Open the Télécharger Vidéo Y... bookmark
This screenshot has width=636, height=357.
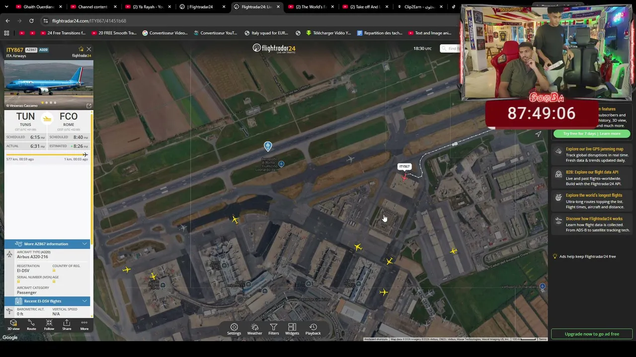328,33
